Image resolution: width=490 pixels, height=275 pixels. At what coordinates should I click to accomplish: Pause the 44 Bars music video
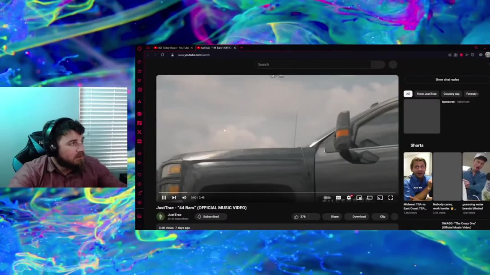coord(164,197)
